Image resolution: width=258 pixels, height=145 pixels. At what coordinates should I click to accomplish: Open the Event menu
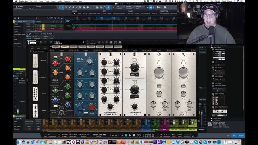pos(53,1)
